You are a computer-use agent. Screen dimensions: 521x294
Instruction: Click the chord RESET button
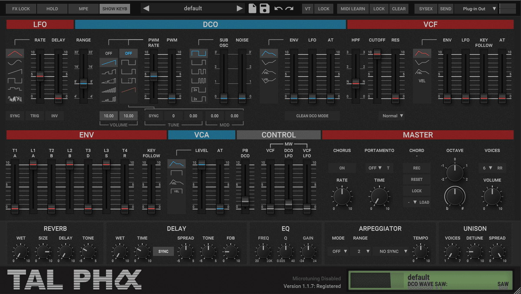coord(417,179)
